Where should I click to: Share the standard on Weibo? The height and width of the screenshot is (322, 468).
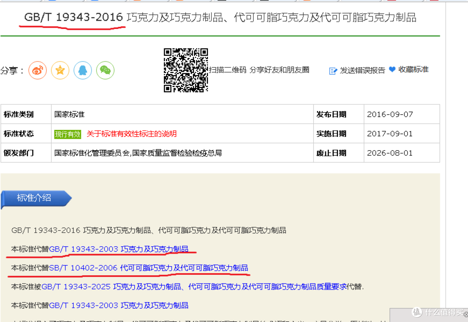[x=38, y=71]
